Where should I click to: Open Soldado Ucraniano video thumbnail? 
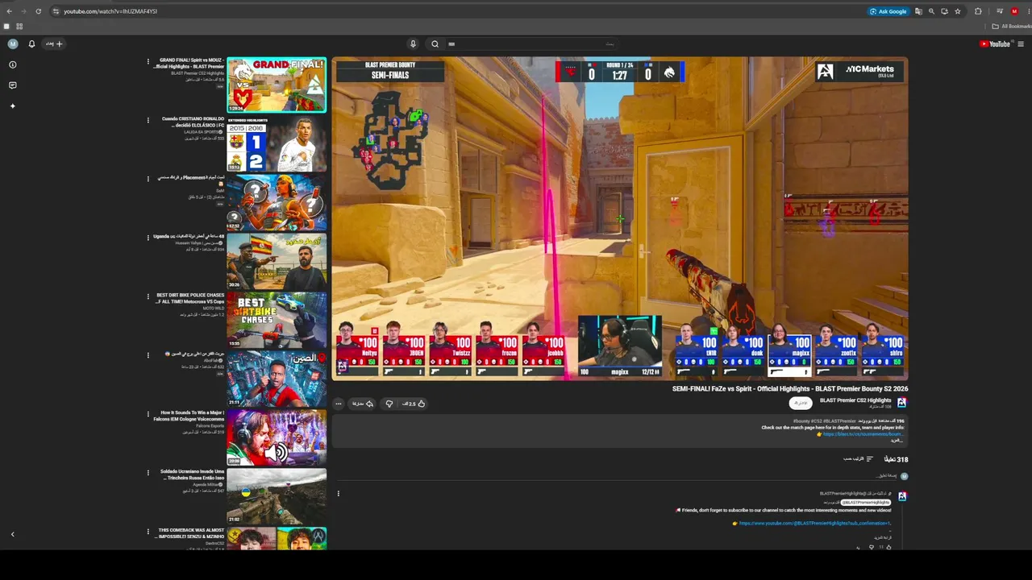(277, 497)
